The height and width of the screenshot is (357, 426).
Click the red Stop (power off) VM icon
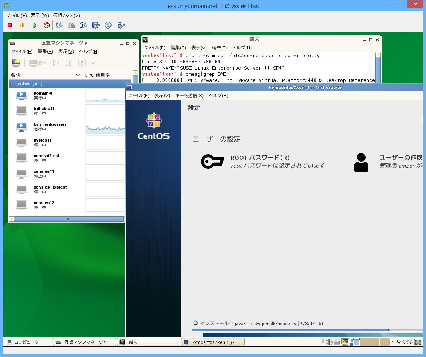[x=10, y=25]
